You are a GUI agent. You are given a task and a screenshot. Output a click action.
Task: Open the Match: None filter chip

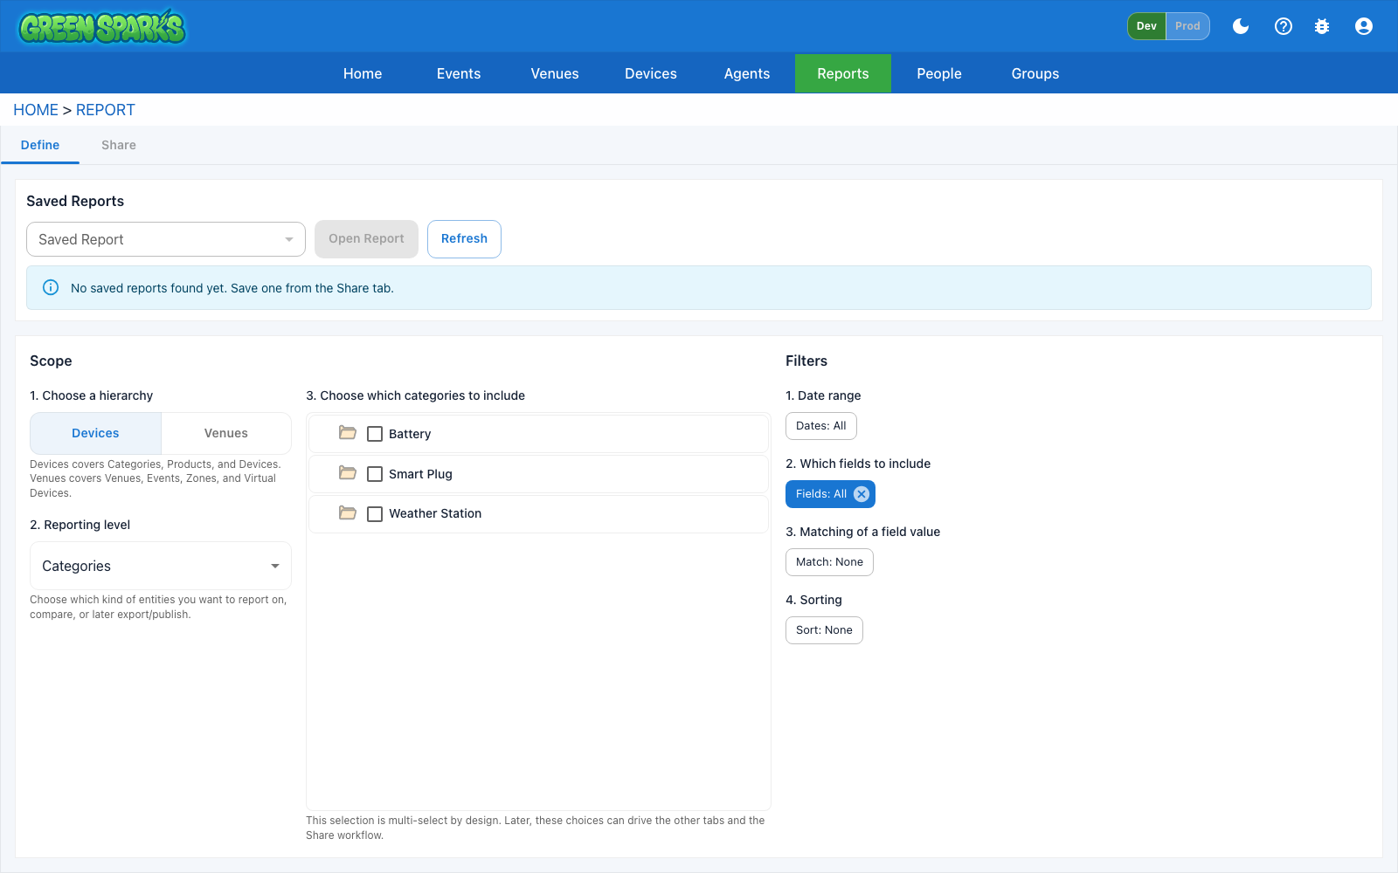point(829,562)
